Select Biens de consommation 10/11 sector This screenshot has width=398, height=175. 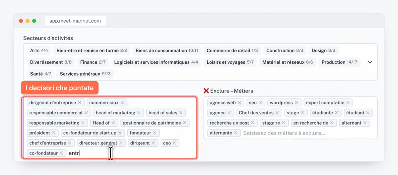[167, 51]
